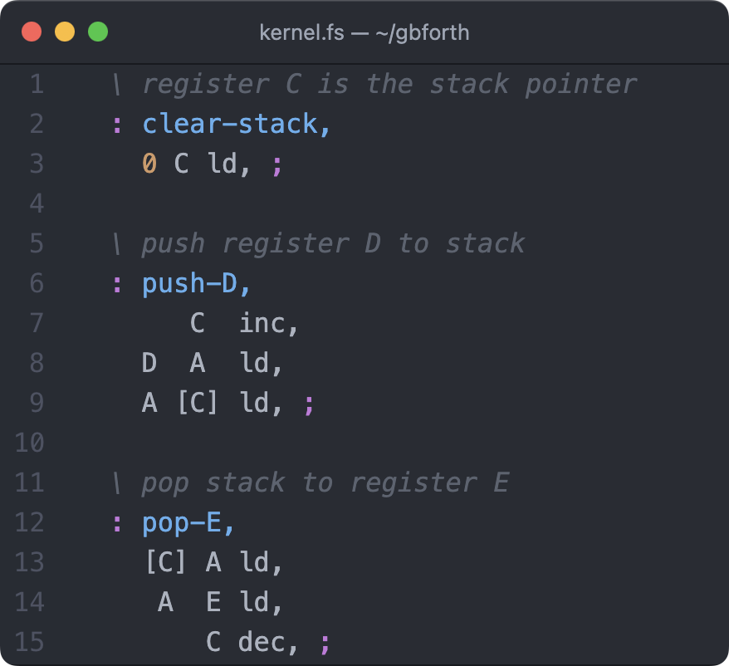Image resolution: width=729 pixels, height=666 pixels.
Task: Select line number 1 in the gutter
Action: (x=36, y=84)
